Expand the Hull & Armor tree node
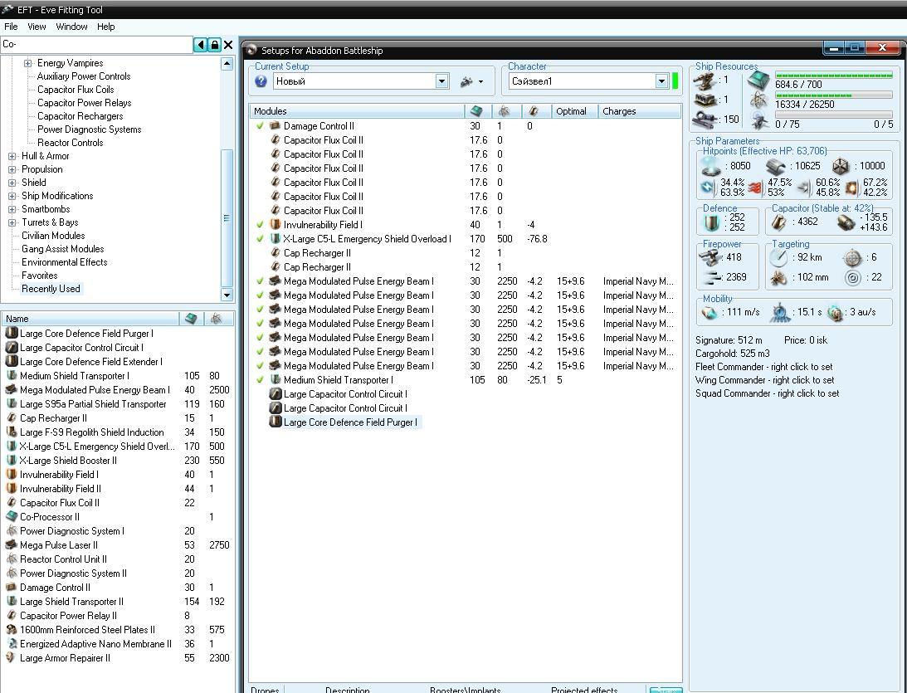The image size is (907, 693). pos(12,156)
